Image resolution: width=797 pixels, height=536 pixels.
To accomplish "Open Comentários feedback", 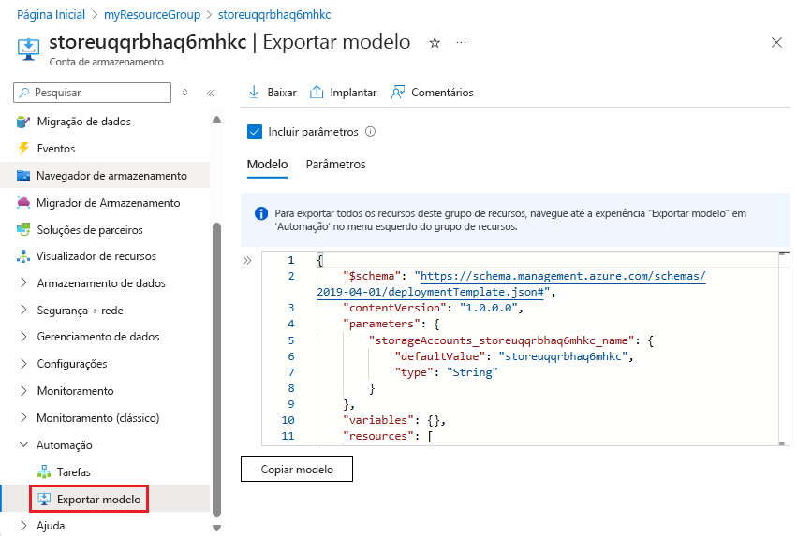I will click(432, 93).
